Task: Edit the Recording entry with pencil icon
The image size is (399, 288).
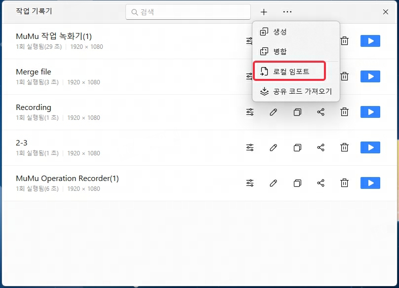Action: point(273,112)
